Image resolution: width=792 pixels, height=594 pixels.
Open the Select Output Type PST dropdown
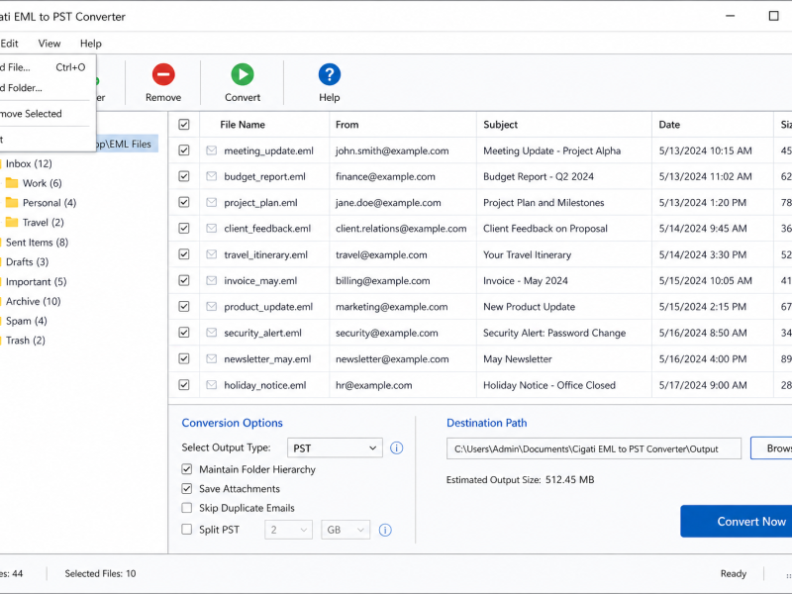(335, 448)
